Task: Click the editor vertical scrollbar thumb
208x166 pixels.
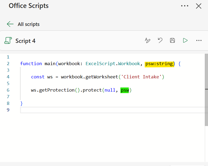Action: 206,90
